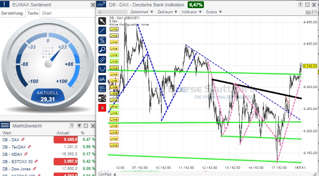Viewport: 319px width, 176px height.
Task: Click the 1.291,0 value cell
Action: point(71,147)
